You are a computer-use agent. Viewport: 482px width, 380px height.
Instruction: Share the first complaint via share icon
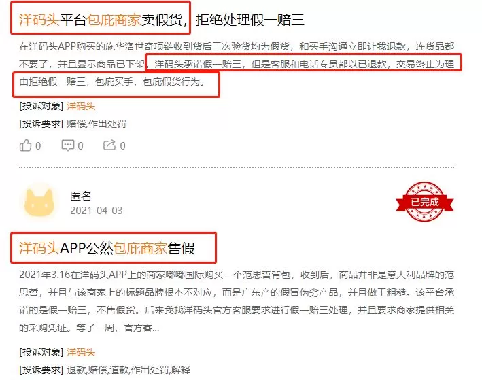(x=109, y=145)
